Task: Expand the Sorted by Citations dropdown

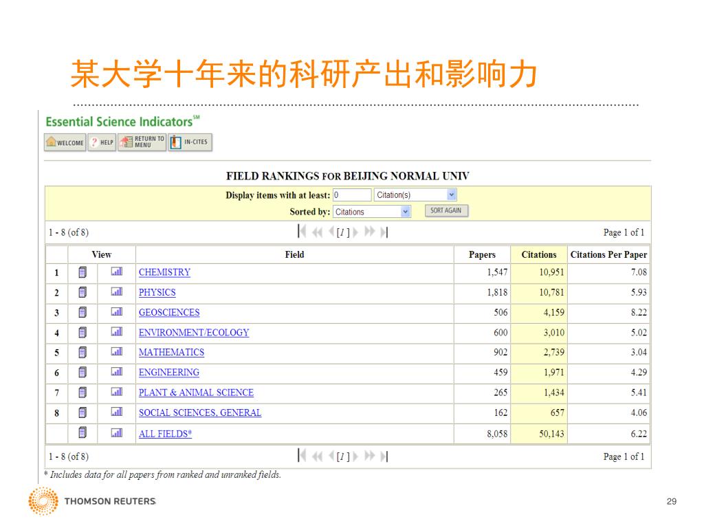Action: click(x=406, y=212)
